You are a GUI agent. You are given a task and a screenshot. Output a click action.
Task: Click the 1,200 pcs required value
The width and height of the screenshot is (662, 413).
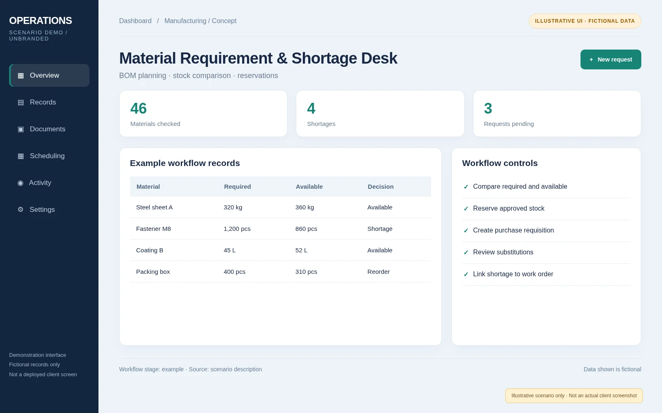[237, 229]
